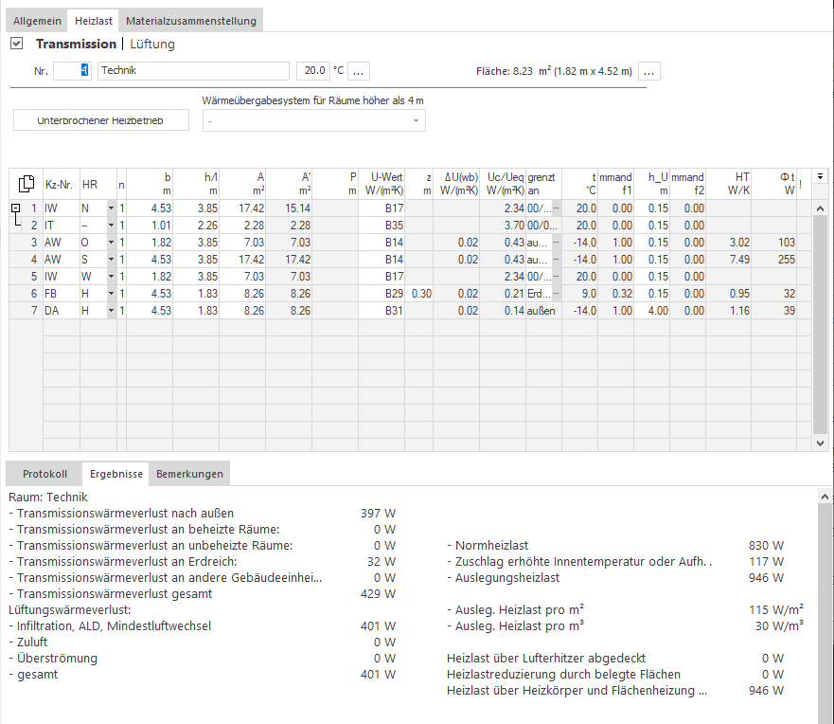Viewport: 834px width, 724px height.
Task: Open the Materialzusammenstellung tab
Action: 191,21
